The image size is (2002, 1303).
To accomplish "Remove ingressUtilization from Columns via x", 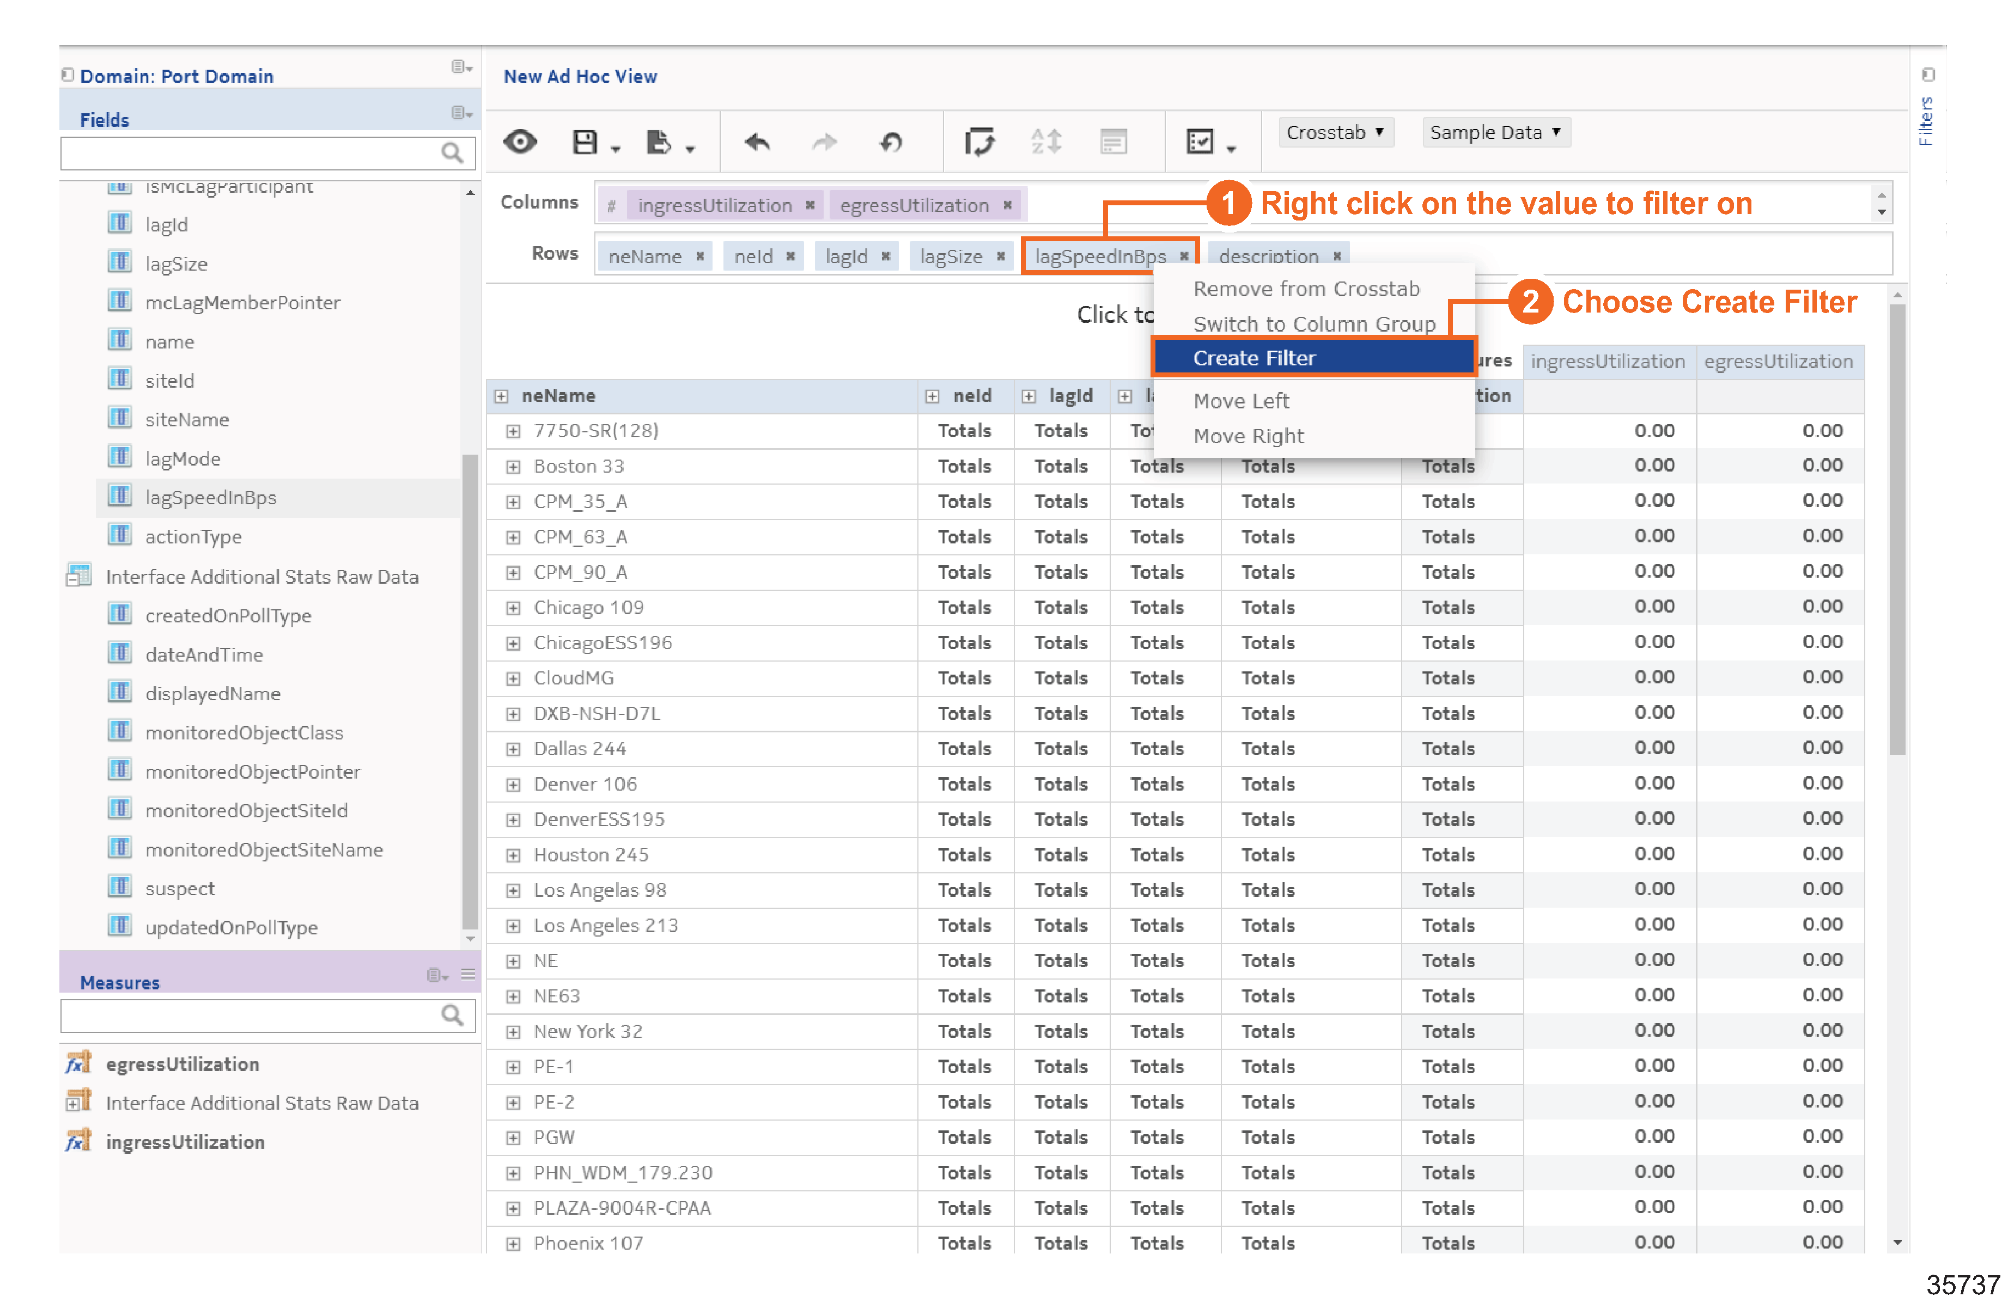I will click(x=810, y=205).
